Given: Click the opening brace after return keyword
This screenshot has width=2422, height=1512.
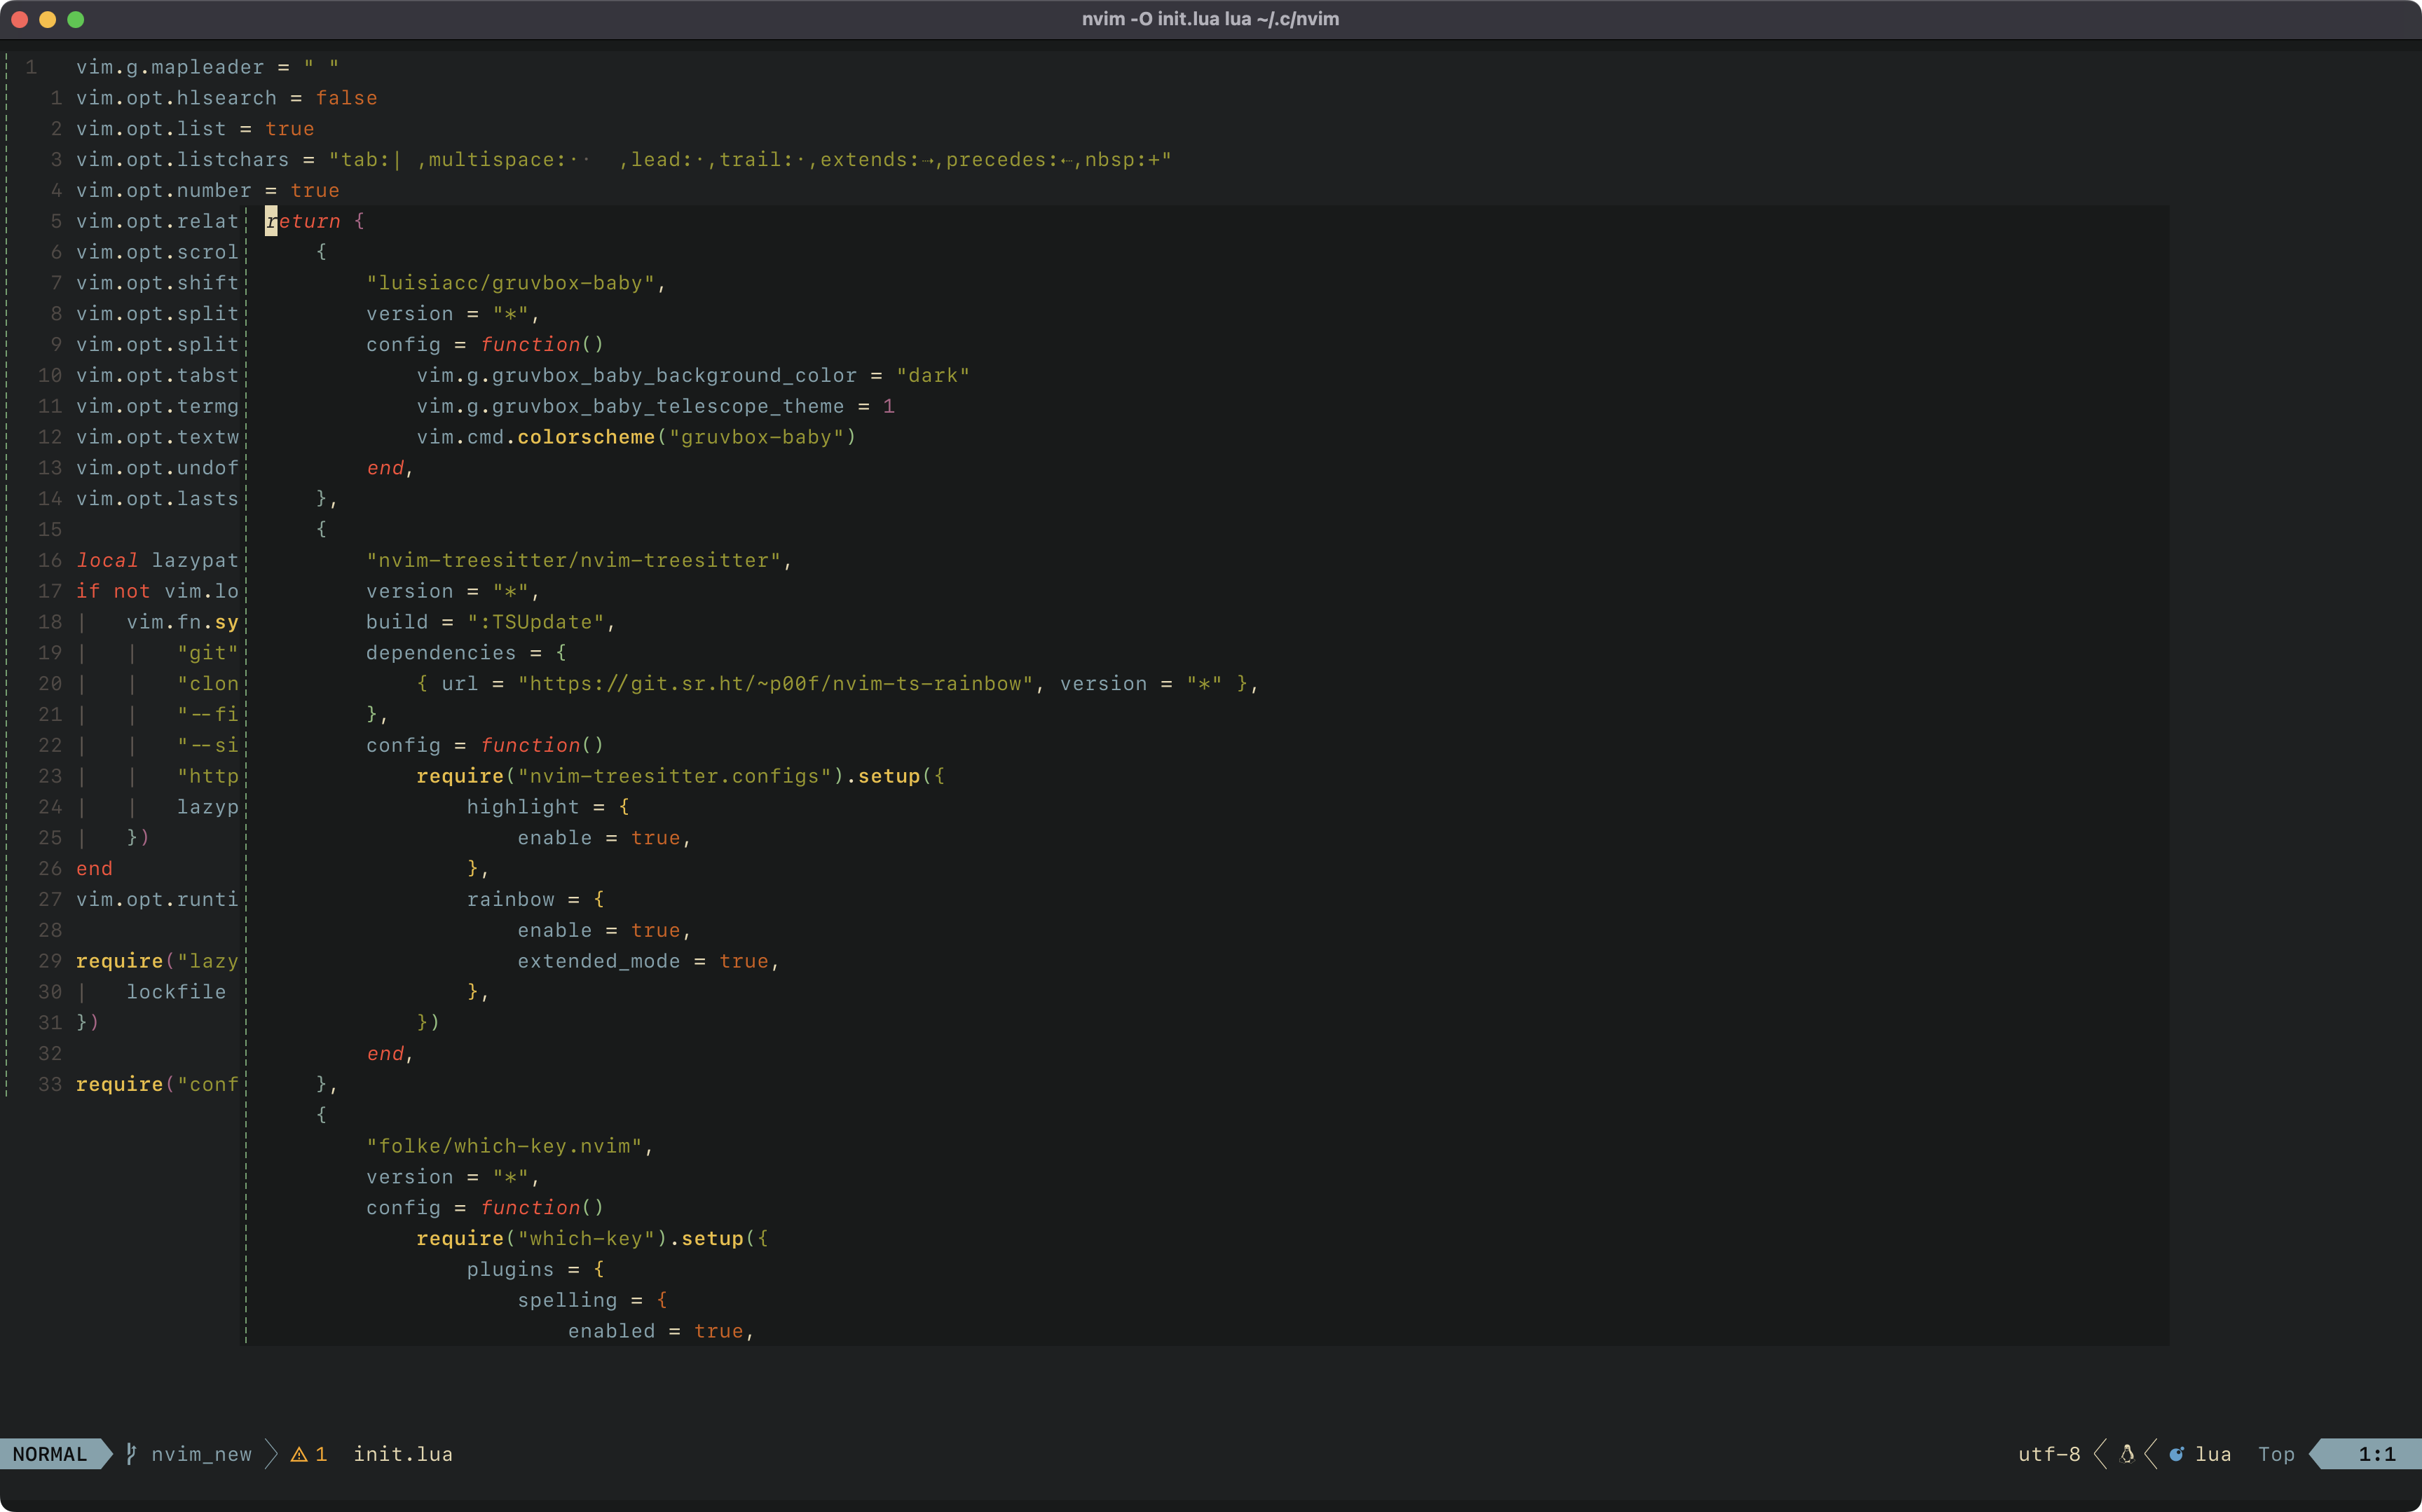Looking at the screenshot, I should pos(359,221).
